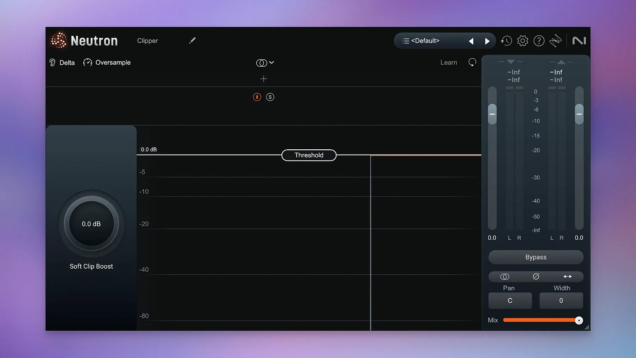This screenshot has width=636, height=358.
Task: Click the Threshold handle label
Action: tap(309, 155)
